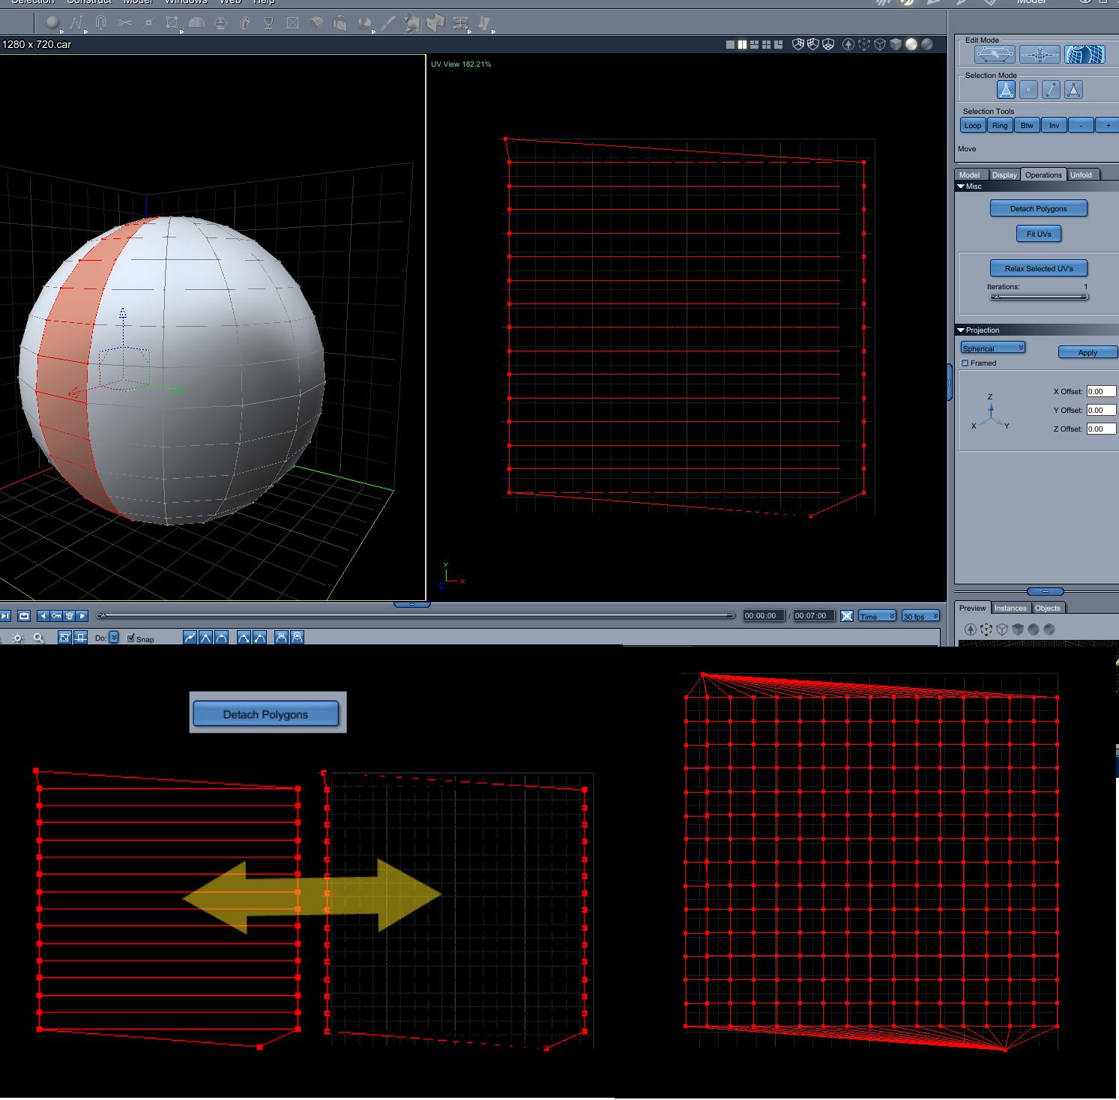Apply the projection with Apply button
Viewport: 1119px width, 1100px height.
[1088, 352]
